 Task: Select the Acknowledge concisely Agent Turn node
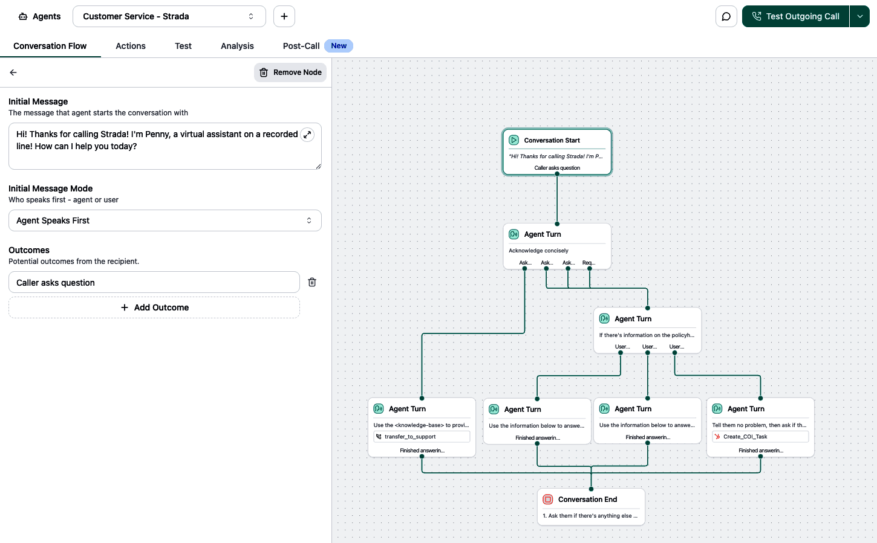[x=557, y=246]
